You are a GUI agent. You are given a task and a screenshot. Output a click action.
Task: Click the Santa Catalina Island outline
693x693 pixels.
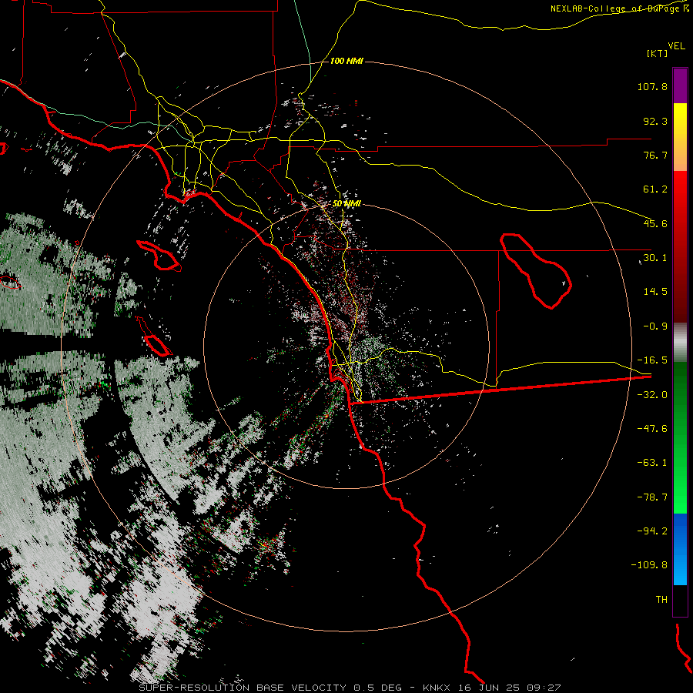tap(159, 256)
